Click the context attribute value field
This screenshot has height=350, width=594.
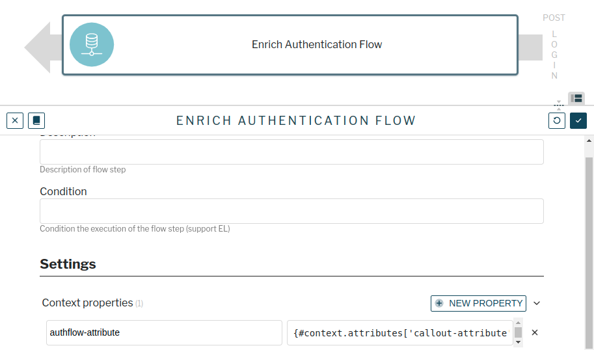pos(399,332)
